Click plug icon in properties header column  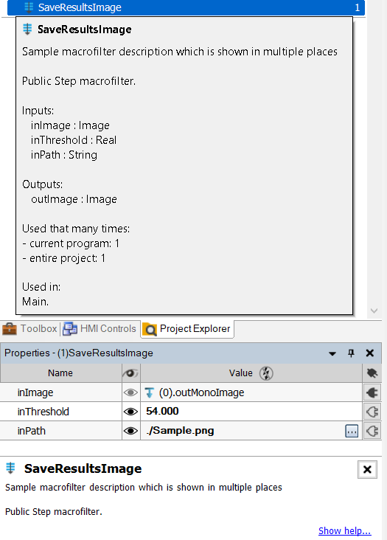pyautogui.click(x=372, y=373)
